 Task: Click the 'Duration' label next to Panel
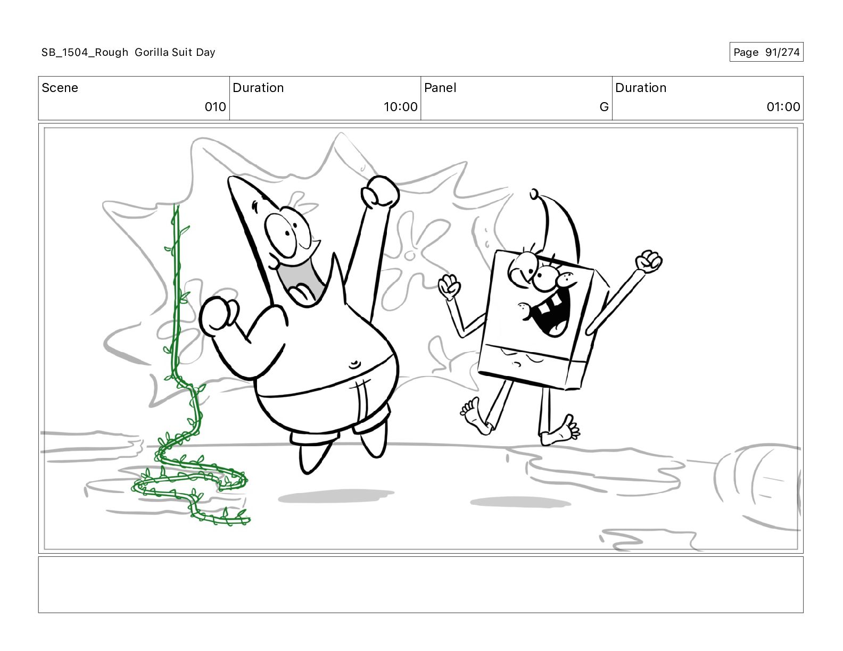pos(641,88)
